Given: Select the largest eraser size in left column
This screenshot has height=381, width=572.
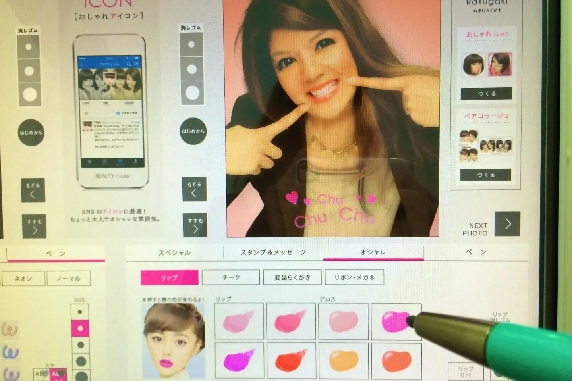Looking at the screenshot, I should pos(29,94).
